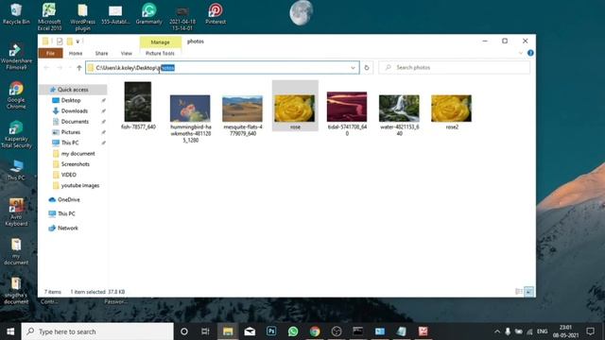
Task: Open the Picture Tools tab
Action: pyautogui.click(x=160, y=53)
